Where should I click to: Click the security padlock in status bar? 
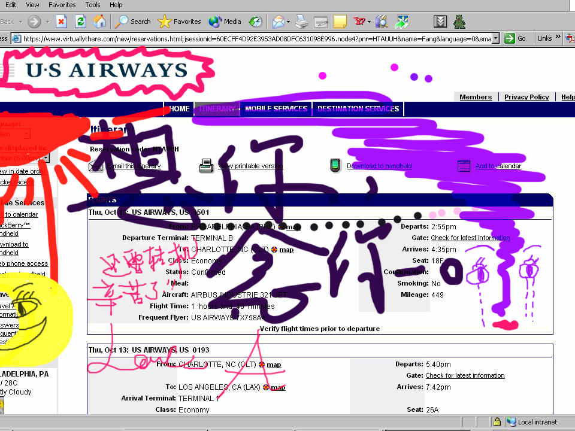click(x=497, y=422)
